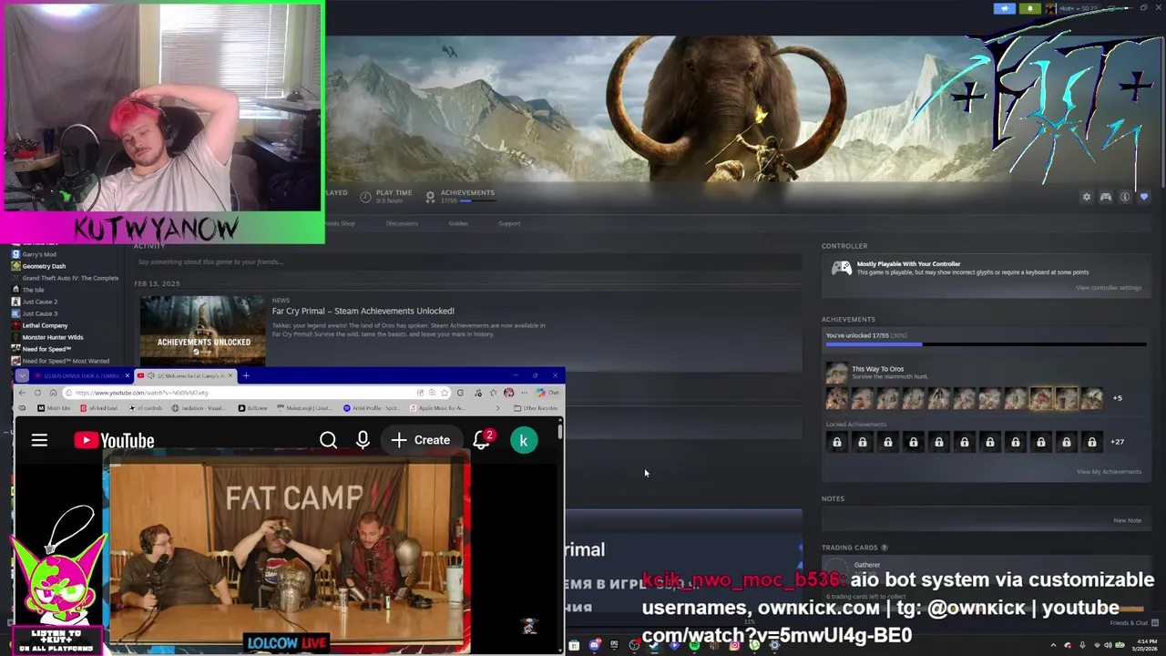Select Monster Hunter Wilds in library
Viewport: 1166px width, 656px height.
point(52,337)
